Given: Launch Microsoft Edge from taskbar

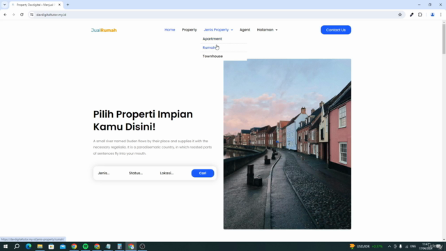Looking at the screenshot, I should coord(29,246).
